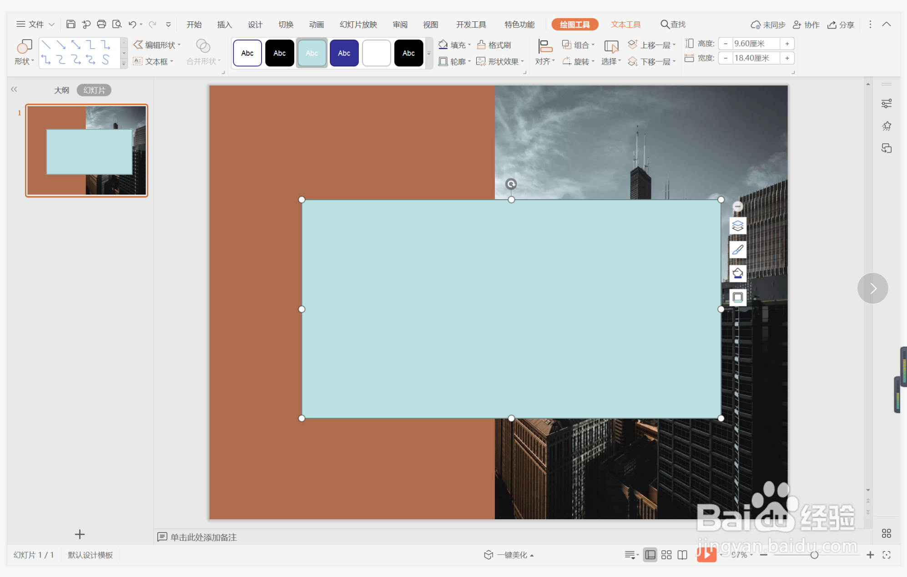Open the Slide Show tab
The width and height of the screenshot is (907, 577).
coord(358,25)
